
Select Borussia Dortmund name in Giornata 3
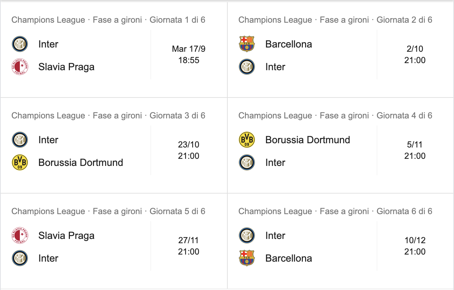pyautogui.click(x=81, y=162)
